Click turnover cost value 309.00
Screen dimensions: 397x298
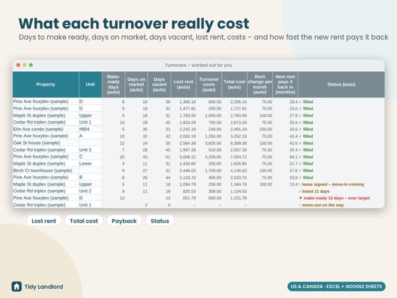(x=214, y=191)
